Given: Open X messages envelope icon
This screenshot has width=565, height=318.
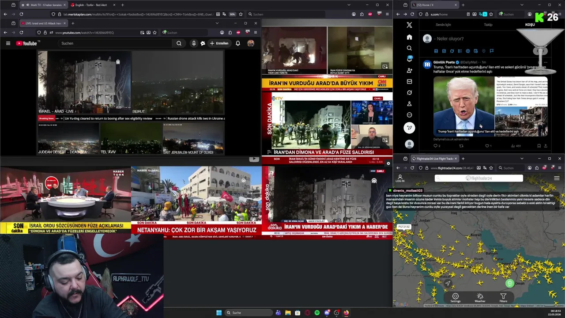Looking at the screenshot, I should pos(409,82).
